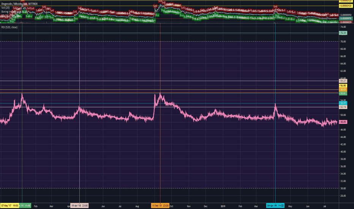
Task: Select the 52.14 level label
Action: pyautogui.click(x=343, y=107)
